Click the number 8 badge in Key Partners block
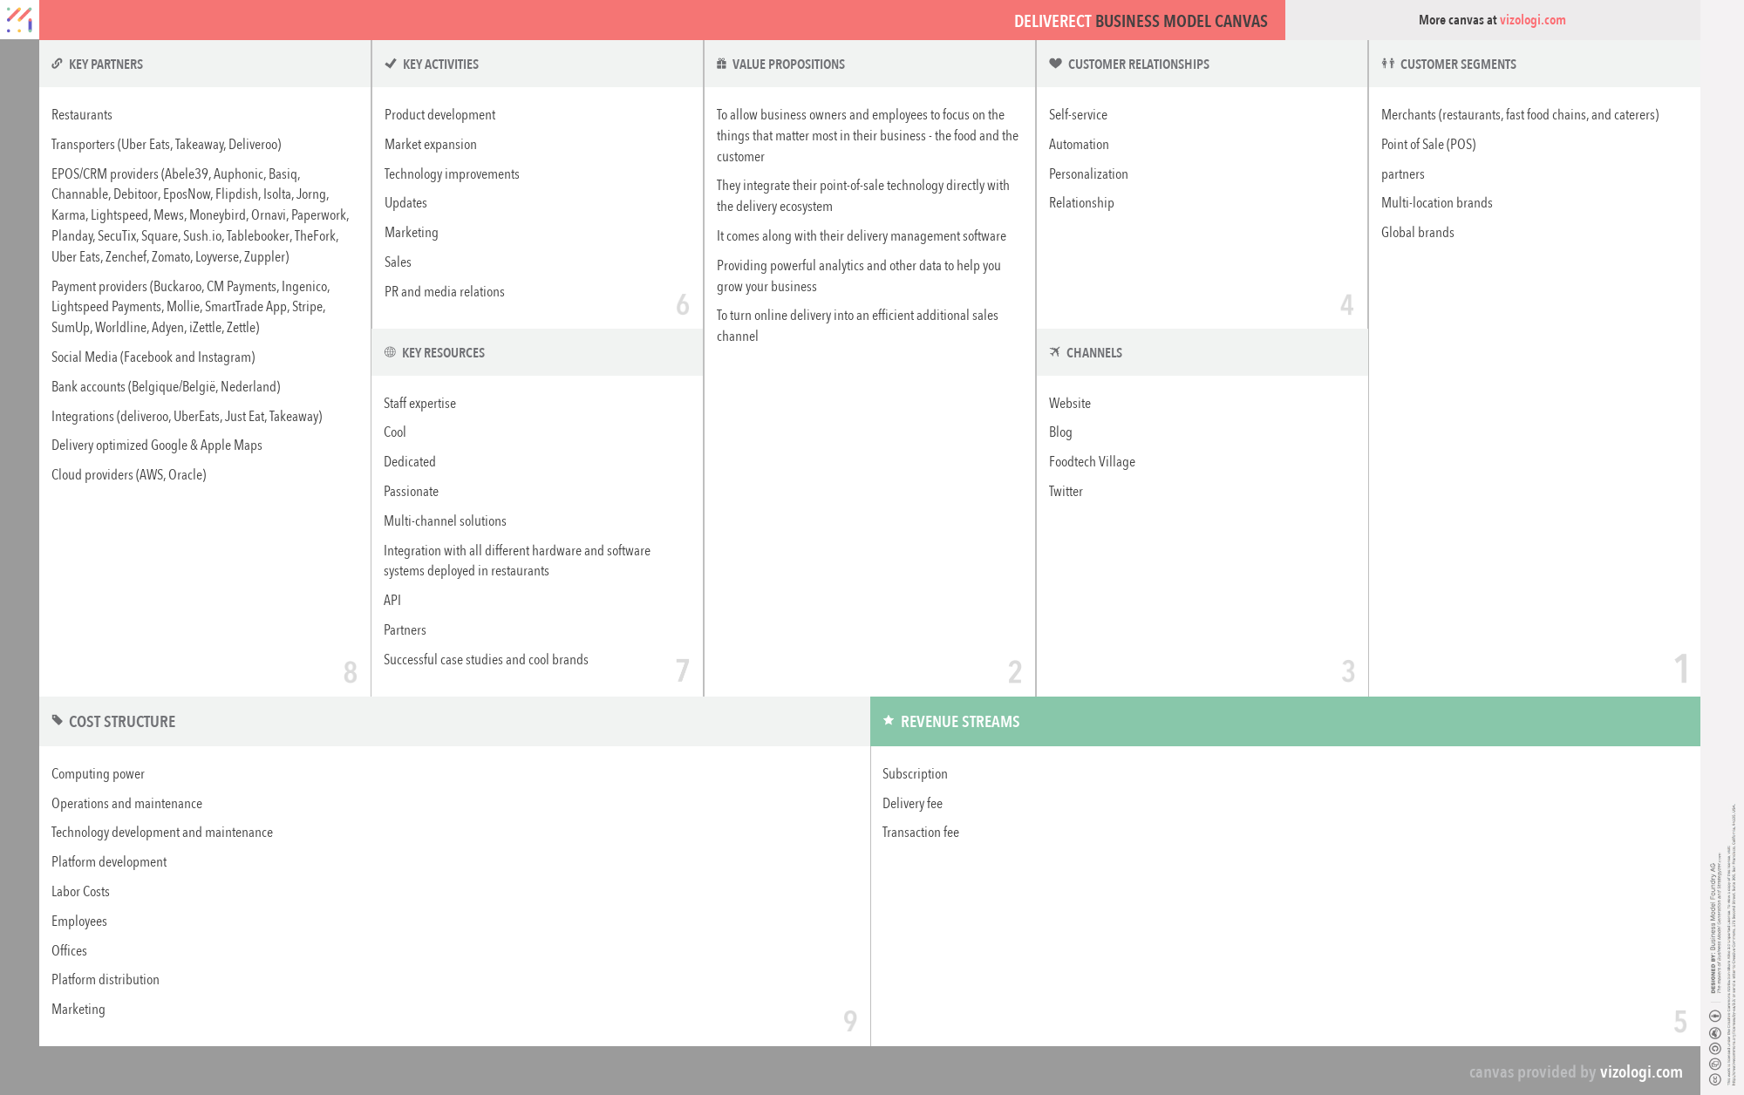The width and height of the screenshot is (1744, 1095). point(351,672)
